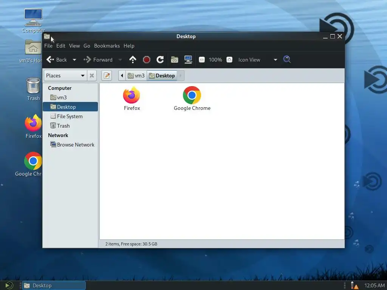
Task: Open the Bookmarks menu
Action: (107, 46)
